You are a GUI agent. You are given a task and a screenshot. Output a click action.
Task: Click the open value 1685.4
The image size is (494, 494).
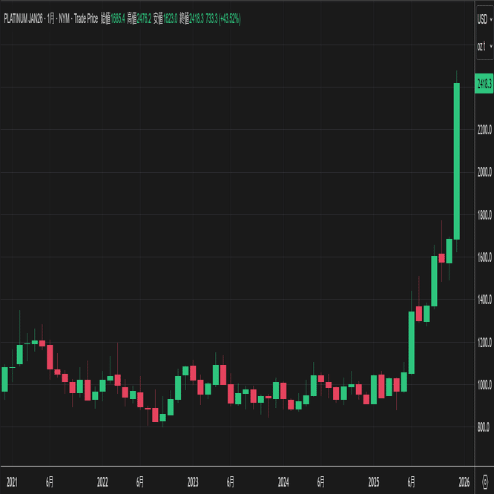[x=118, y=19]
